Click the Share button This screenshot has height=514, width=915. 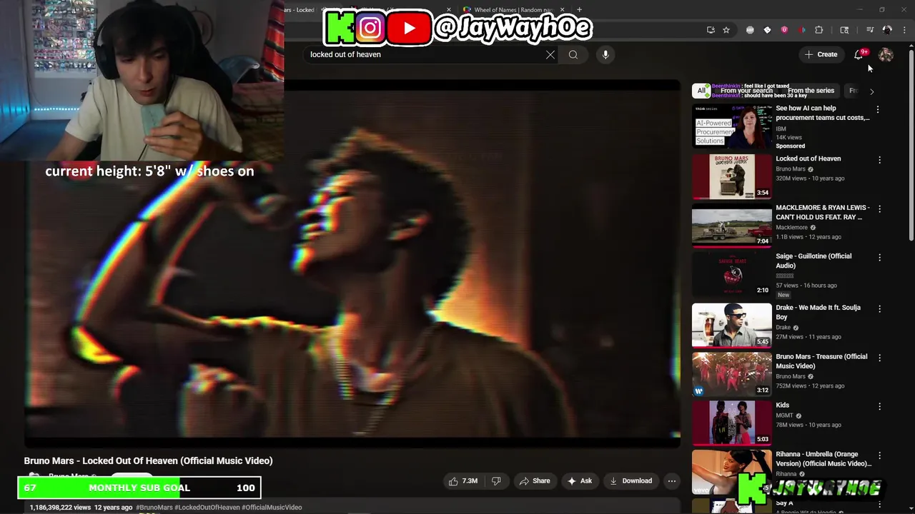pos(534,481)
